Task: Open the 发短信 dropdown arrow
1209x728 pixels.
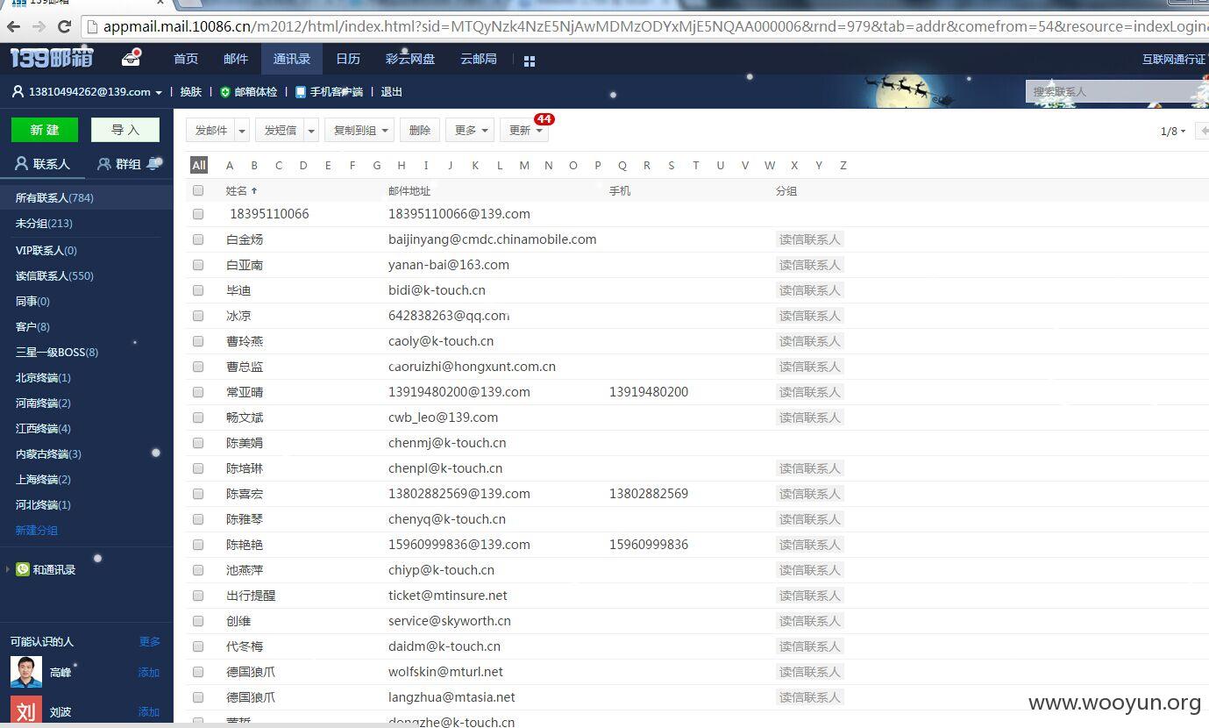Action: 311,130
